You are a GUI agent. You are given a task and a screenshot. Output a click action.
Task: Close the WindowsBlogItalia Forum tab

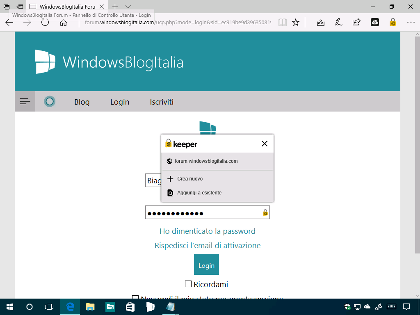tap(102, 7)
